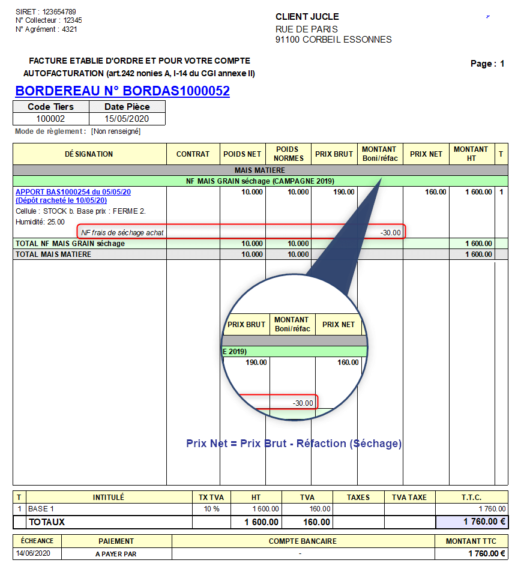
Task: Click the highlighted TOTAUX T.T.C. 1 760.00 € cell
Action: [471, 522]
